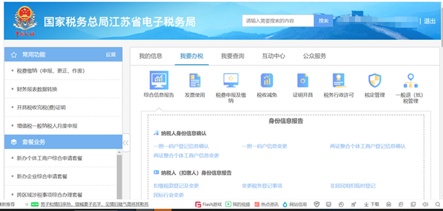Open 新办企业综合申请套餐 in sidebar

[x=42, y=177]
